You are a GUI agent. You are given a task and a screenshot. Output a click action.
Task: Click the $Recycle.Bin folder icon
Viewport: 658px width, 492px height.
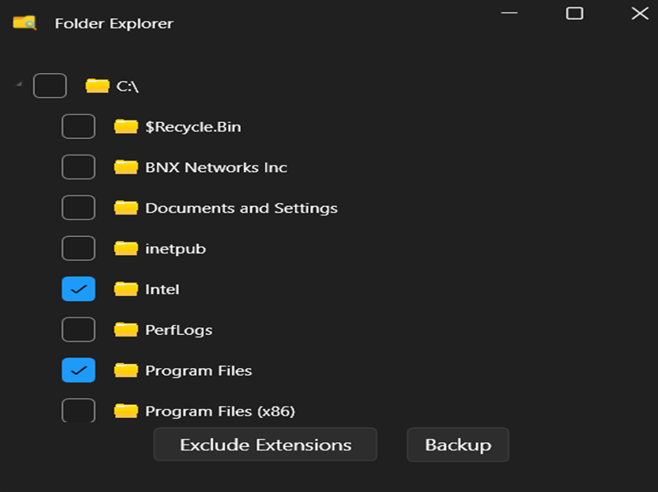(x=125, y=126)
